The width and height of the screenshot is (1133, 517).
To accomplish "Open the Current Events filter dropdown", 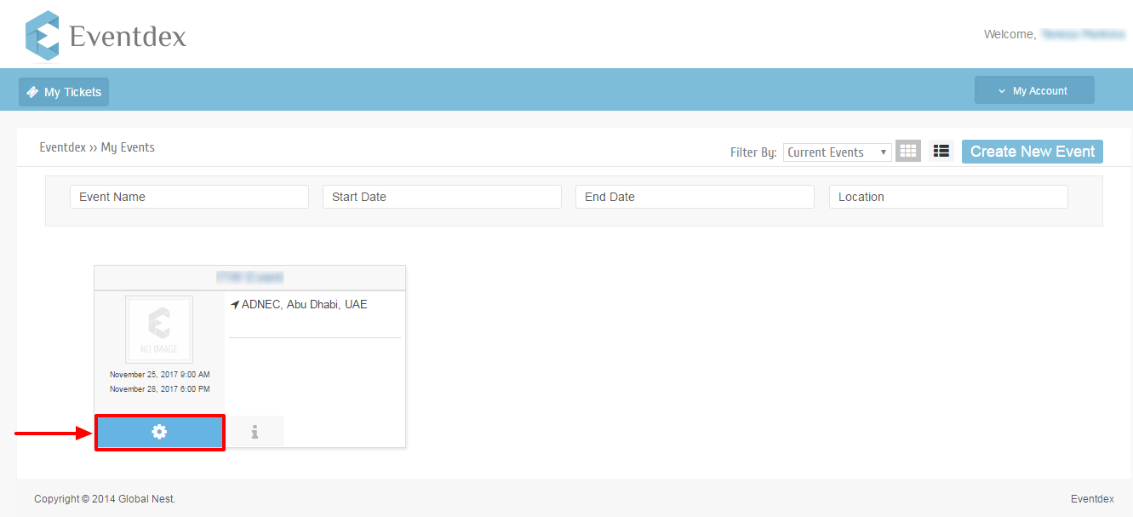I will point(838,152).
